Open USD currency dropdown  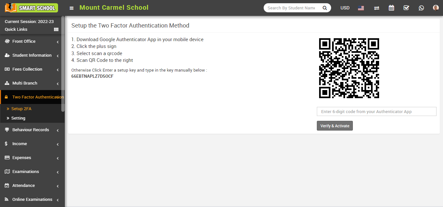coord(345,8)
